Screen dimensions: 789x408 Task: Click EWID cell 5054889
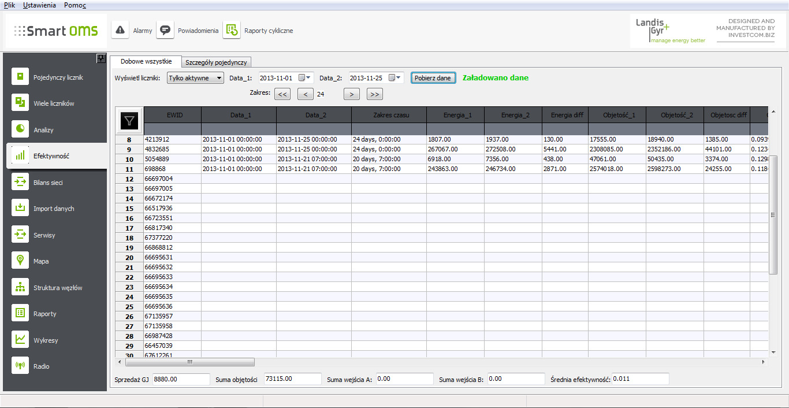[x=173, y=159]
